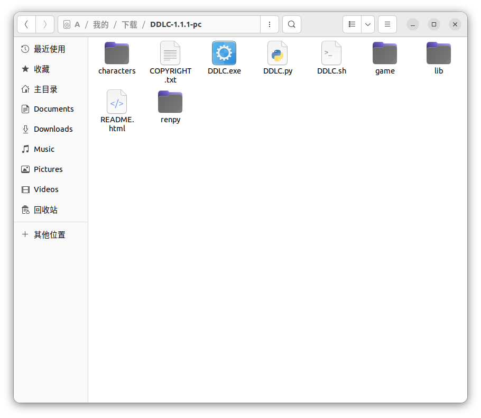
Task: Navigate to 我的 in path bar
Action: 100,24
